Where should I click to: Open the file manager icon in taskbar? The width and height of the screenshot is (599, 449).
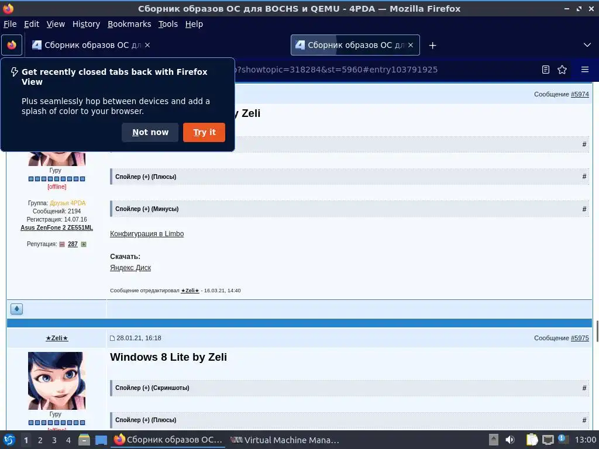[84, 440]
